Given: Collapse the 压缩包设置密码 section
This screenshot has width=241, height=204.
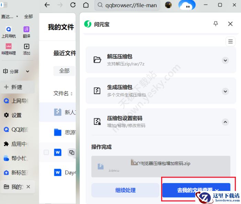Looking at the screenshot, I should click(x=225, y=122).
